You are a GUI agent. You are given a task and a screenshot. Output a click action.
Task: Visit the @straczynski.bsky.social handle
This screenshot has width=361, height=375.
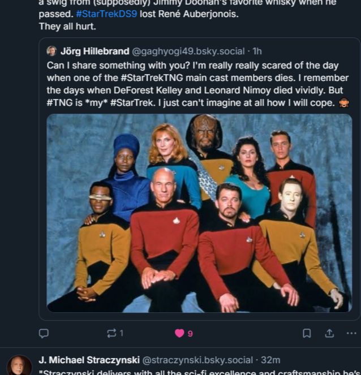[x=197, y=360]
